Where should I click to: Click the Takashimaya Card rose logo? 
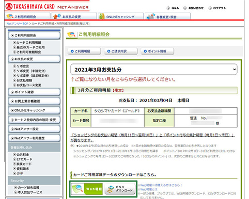(x=9, y=6)
